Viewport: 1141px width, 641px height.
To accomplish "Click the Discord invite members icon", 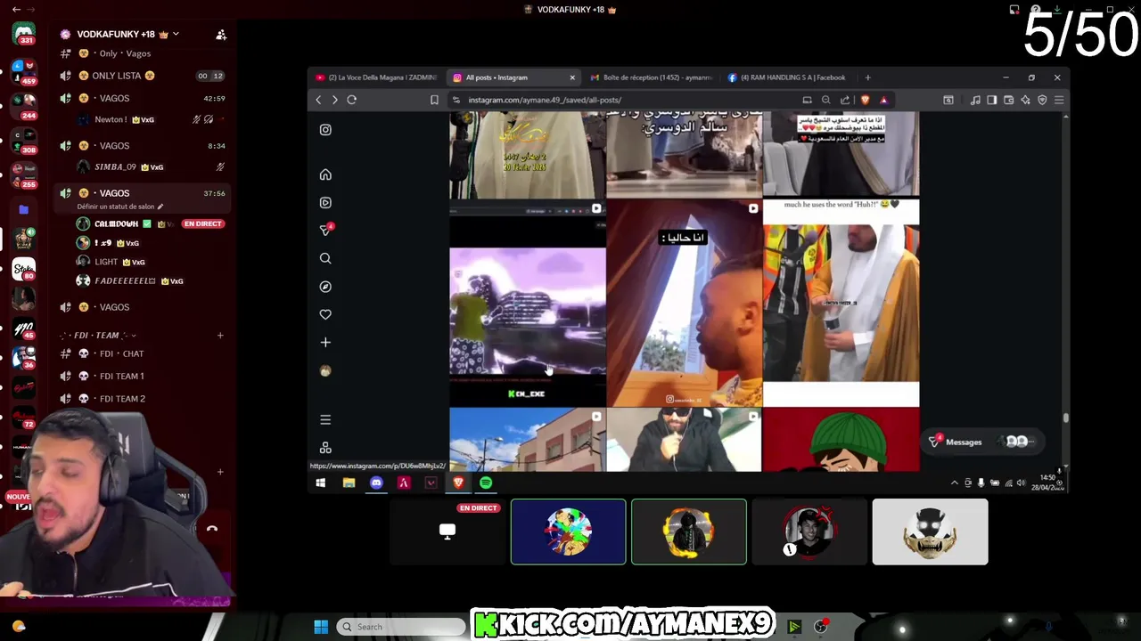I will pyautogui.click(x=221, y=35).
